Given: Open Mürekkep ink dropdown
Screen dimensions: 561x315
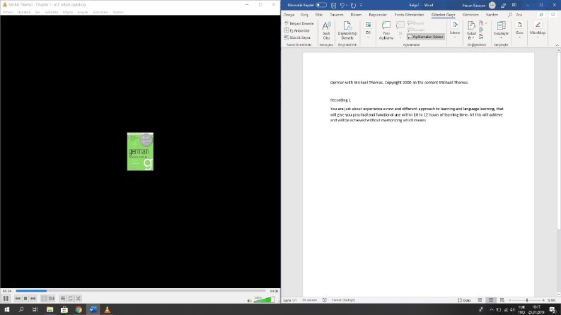Looking at the screenshot, I should click(538, 30).
